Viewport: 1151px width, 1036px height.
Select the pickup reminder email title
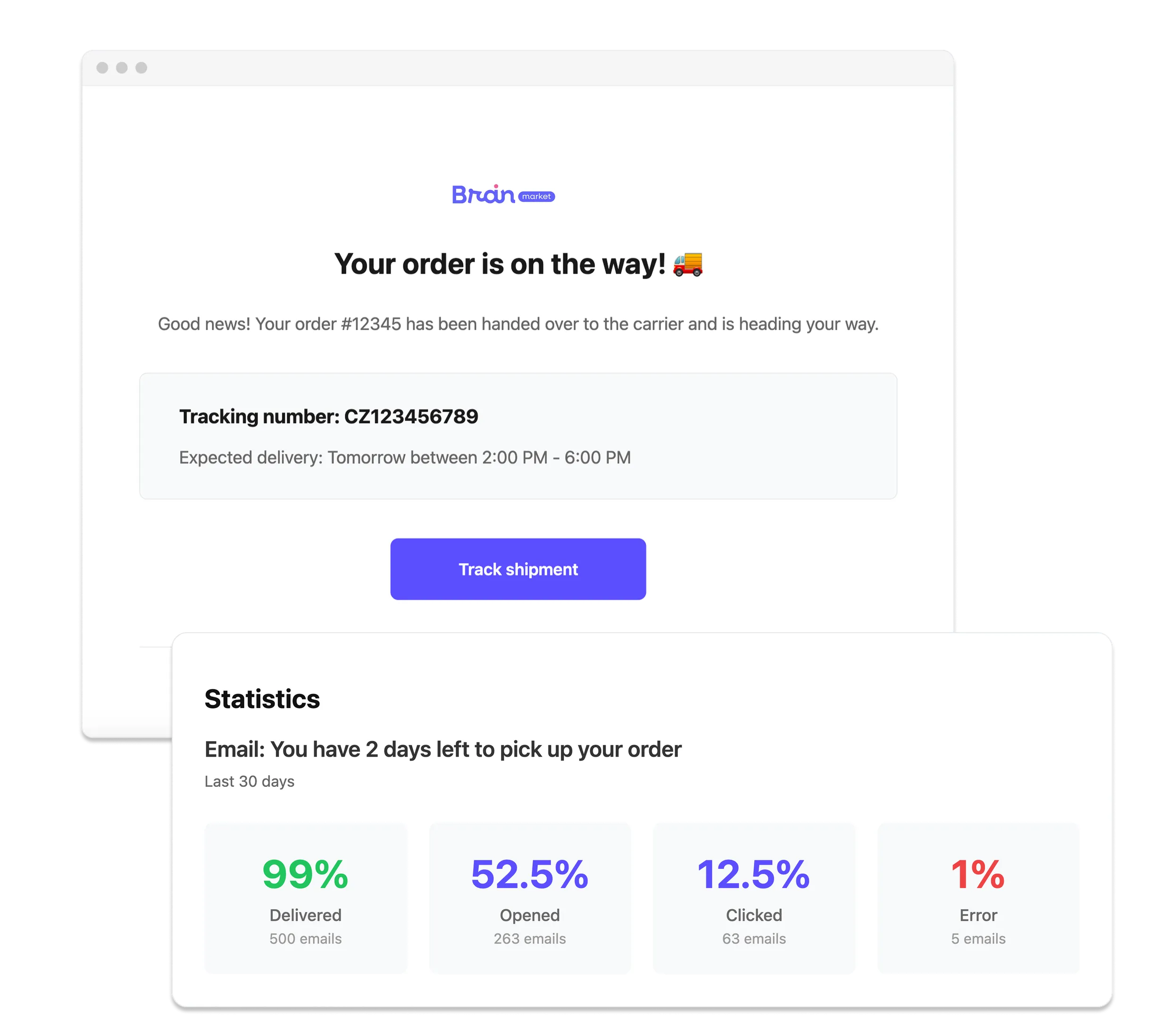tap(443, 750)
